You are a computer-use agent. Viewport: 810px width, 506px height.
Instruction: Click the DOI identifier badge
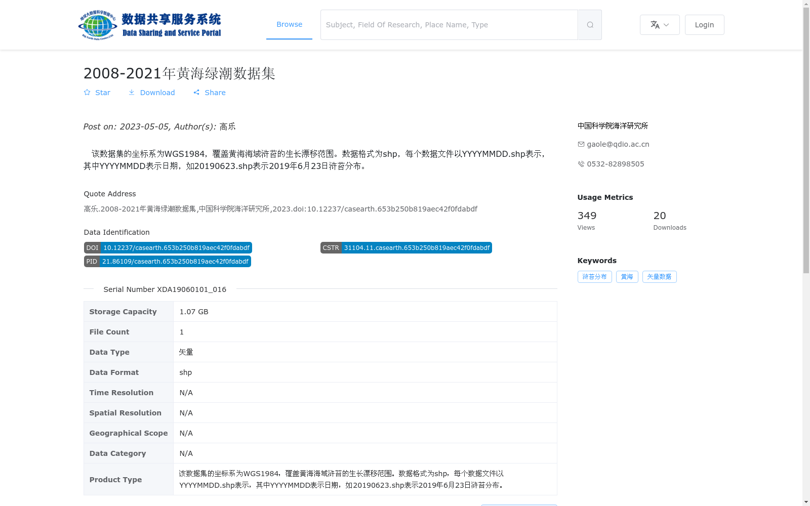click(168, 248)
